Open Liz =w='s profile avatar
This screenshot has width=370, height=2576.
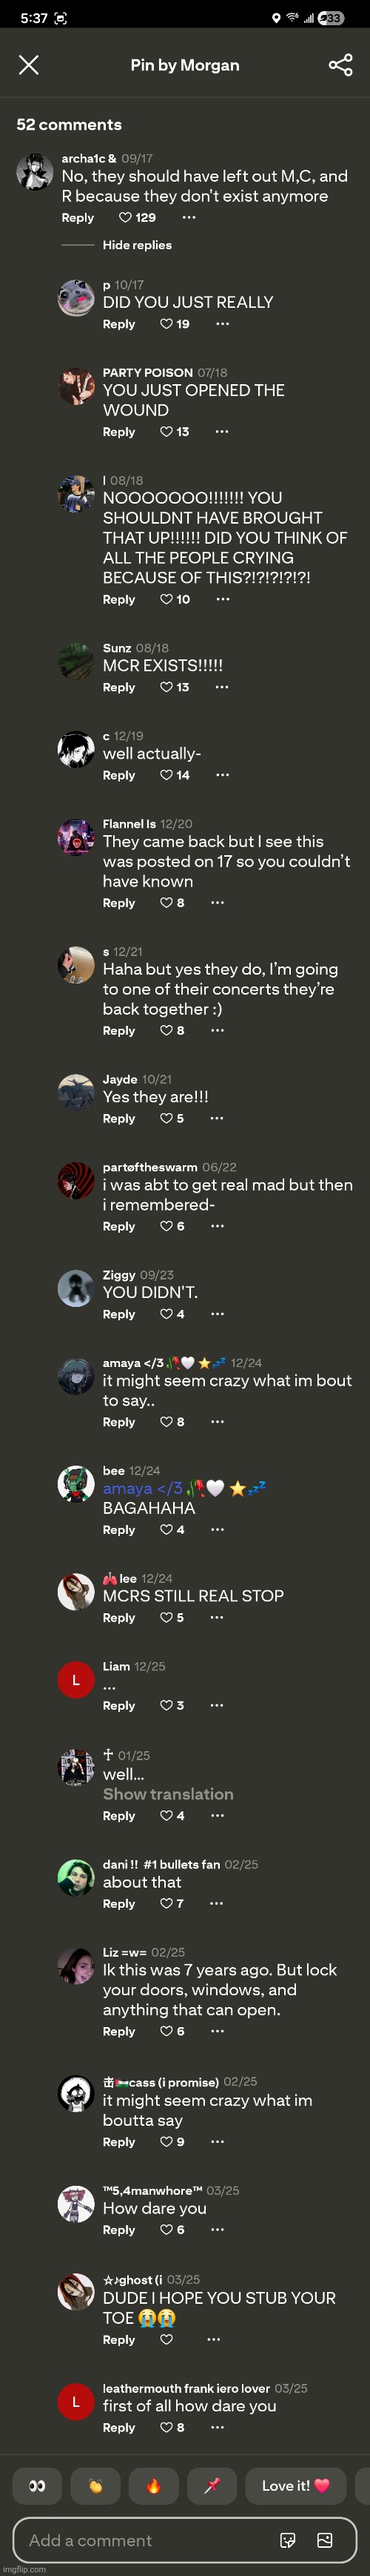click(x=75, y=1966)
